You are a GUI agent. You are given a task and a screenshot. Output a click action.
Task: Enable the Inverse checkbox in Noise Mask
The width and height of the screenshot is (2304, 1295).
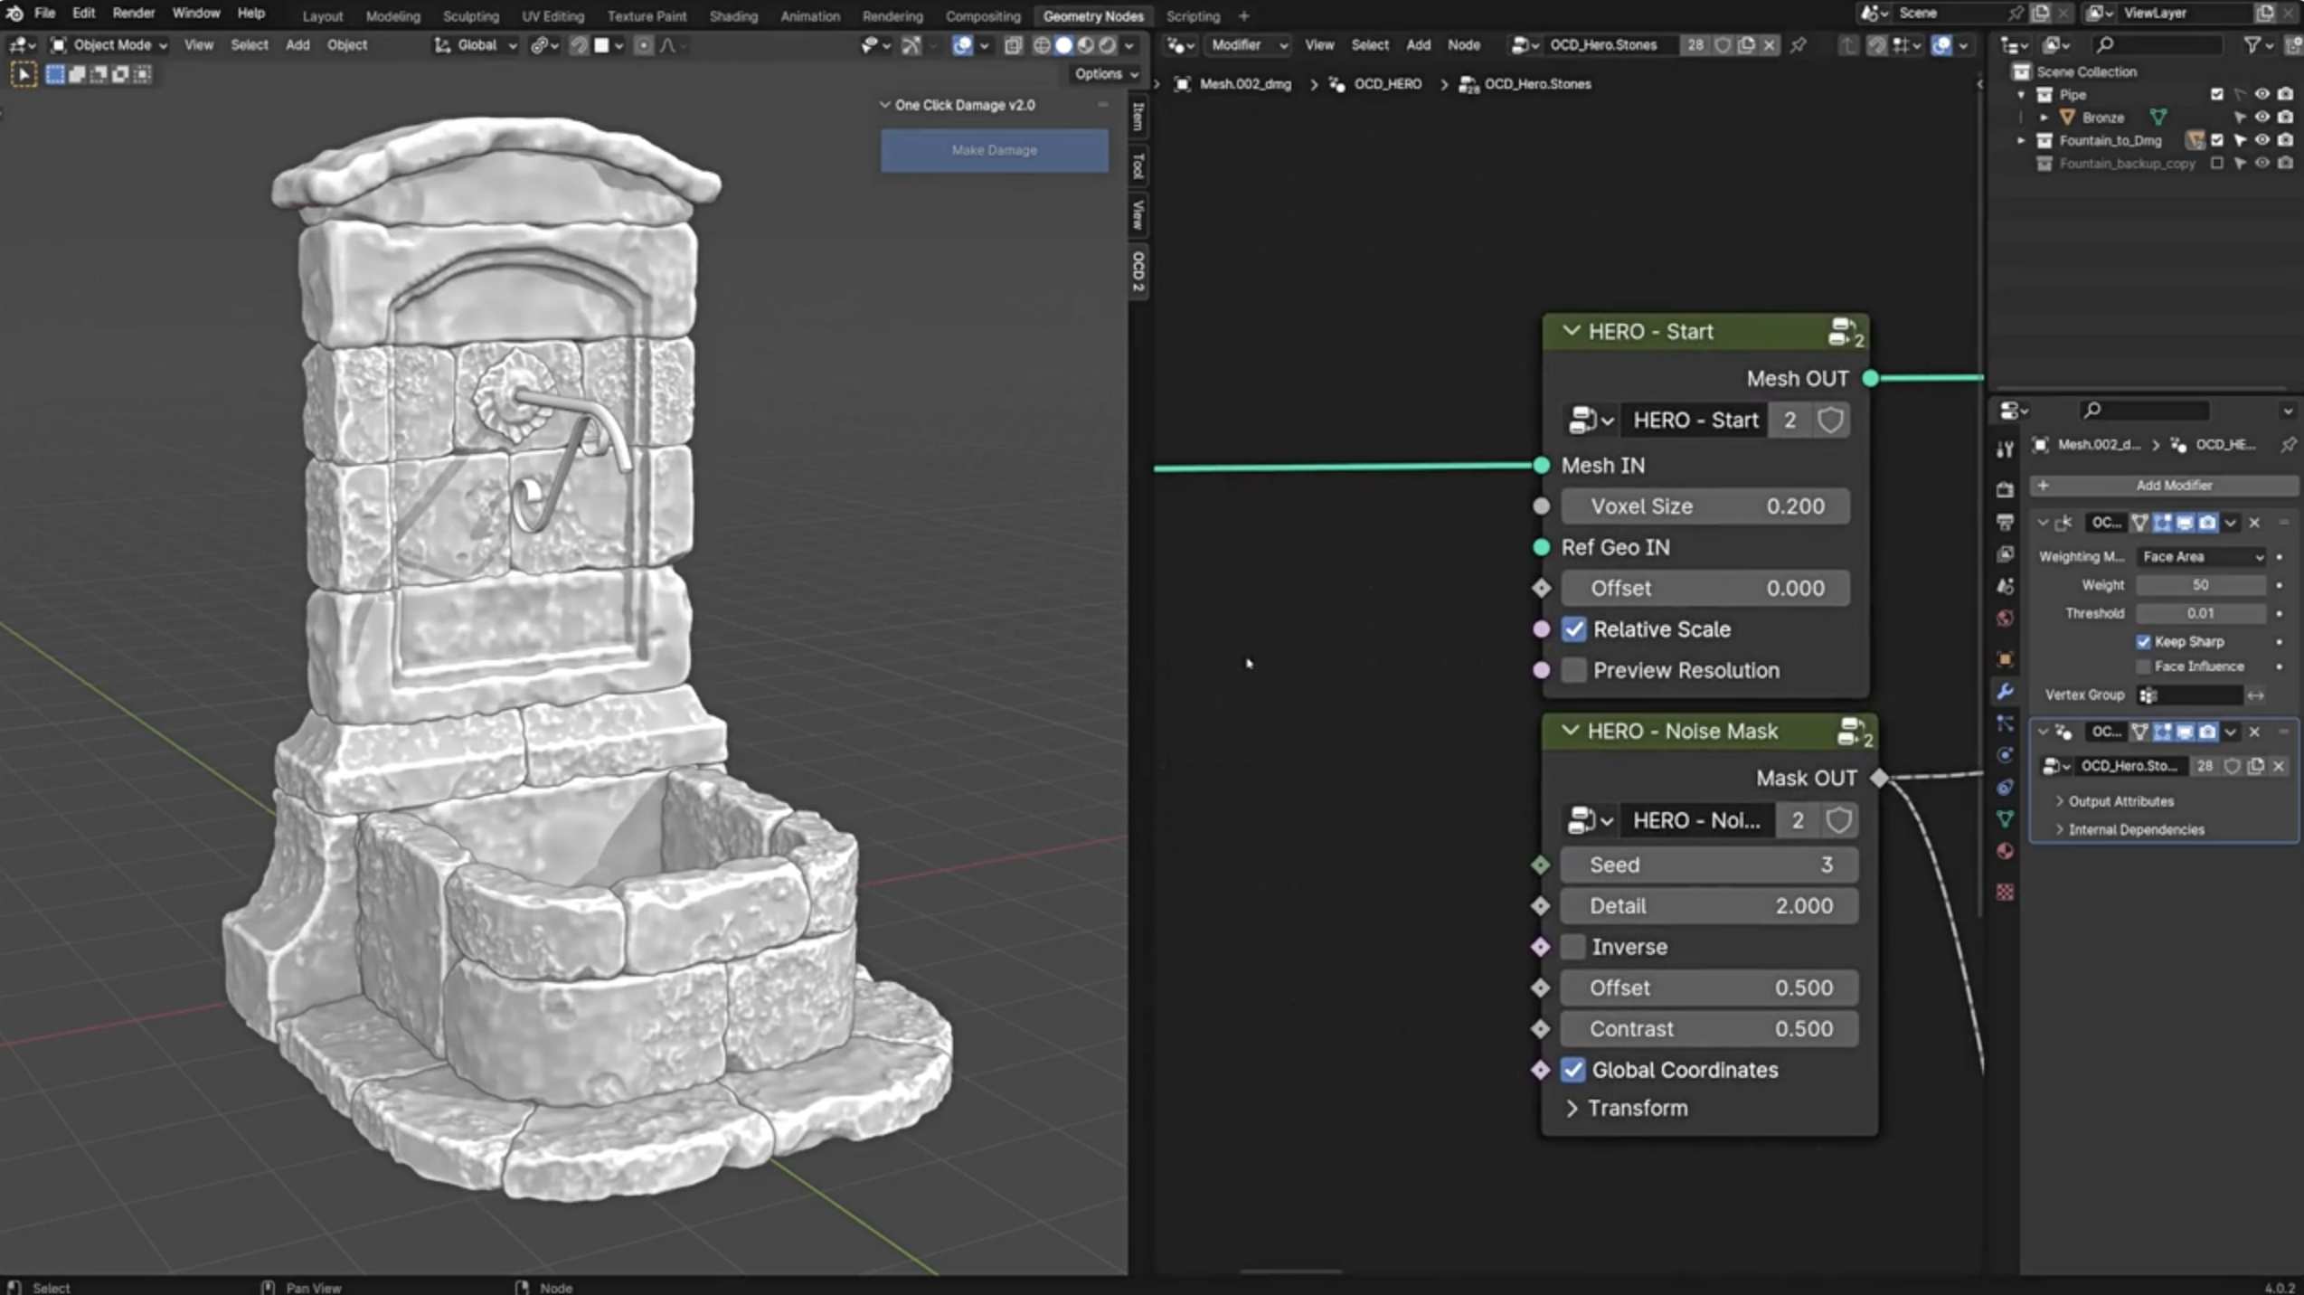pos(1572,947)
